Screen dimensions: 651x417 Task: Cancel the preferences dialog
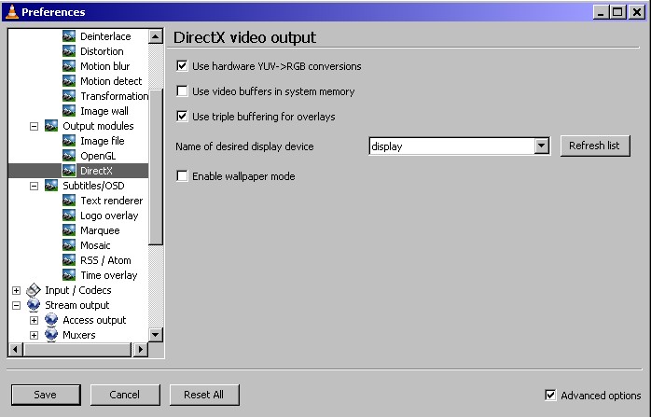[x=125, y=395]
